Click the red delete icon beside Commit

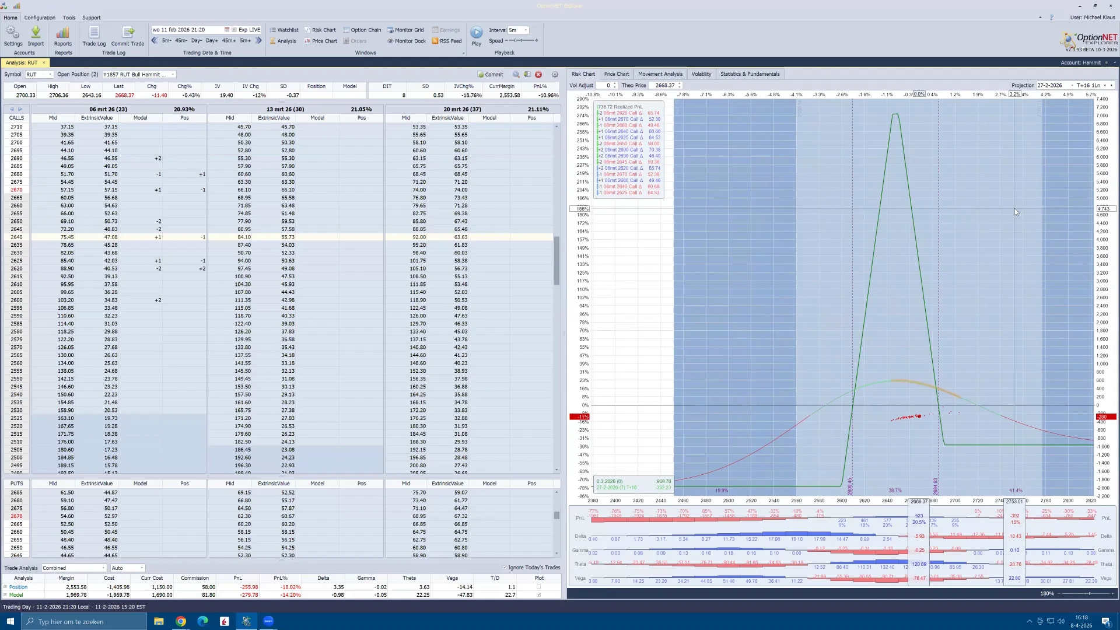pyautogui.click(x=538, y=75)
